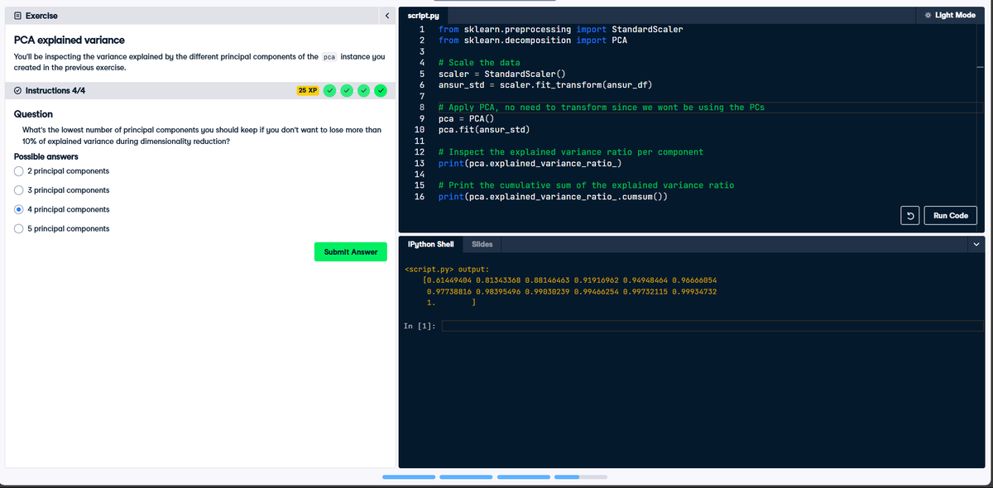Screen dimensions: 993x488
Task: Click the partially filled fourth progress segment
Action: point(580,476)
